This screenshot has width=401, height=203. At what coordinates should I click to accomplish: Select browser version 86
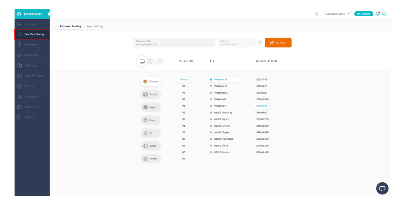(x=184, y=159)
